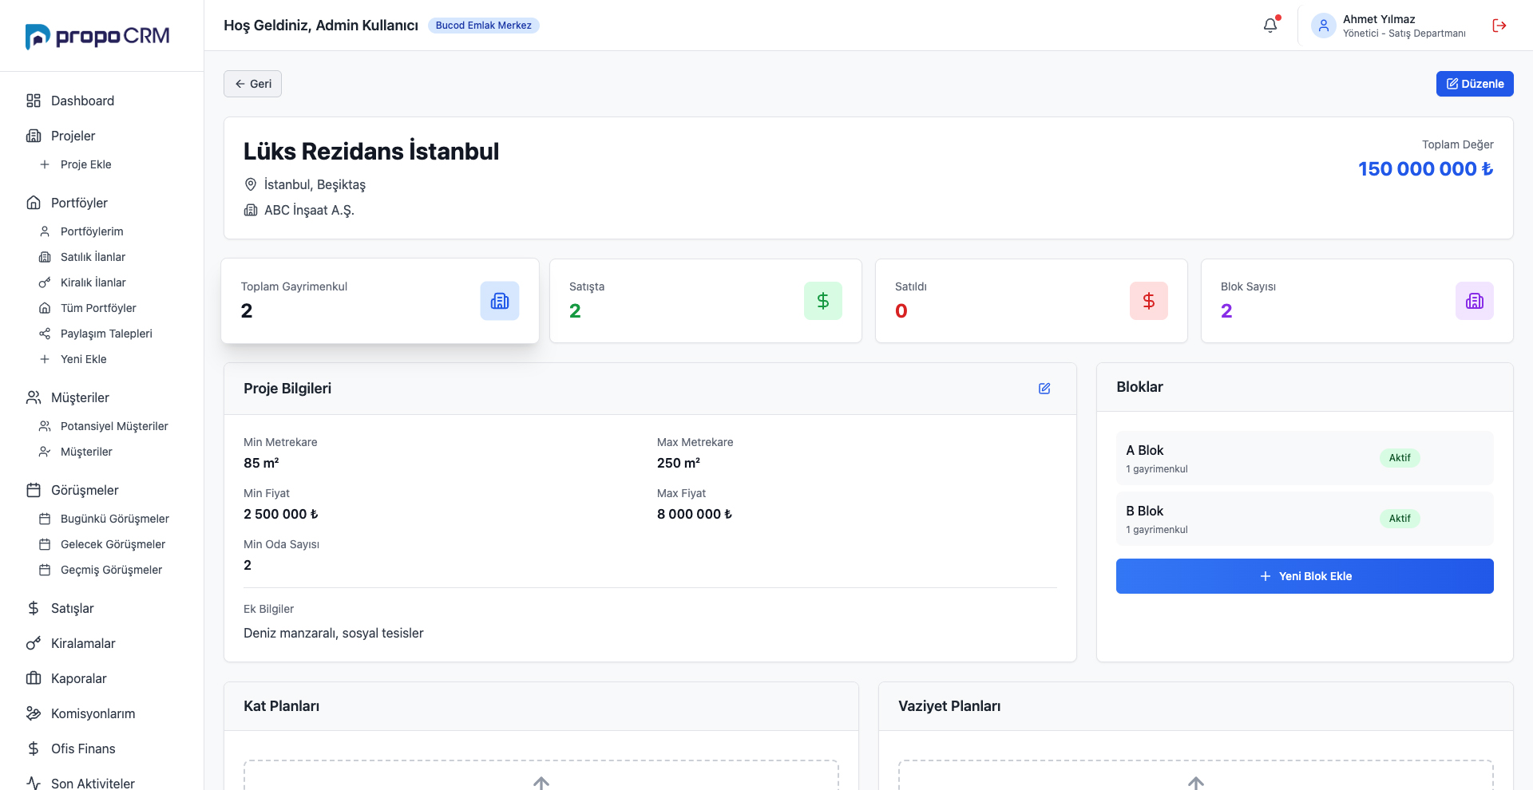This screenshot has width=1533, height=790.
Task: Click the Görüşmeler calendar icon in sidebar
Action: tap(34, 490)
